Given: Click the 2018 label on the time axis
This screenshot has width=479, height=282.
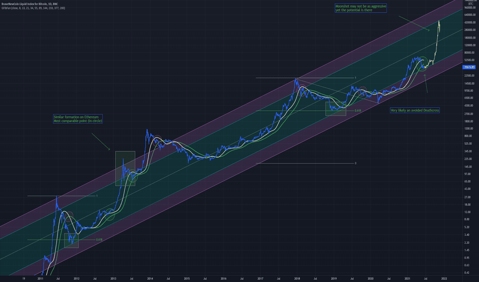Looking at the screenshot, I should [297, 278].
